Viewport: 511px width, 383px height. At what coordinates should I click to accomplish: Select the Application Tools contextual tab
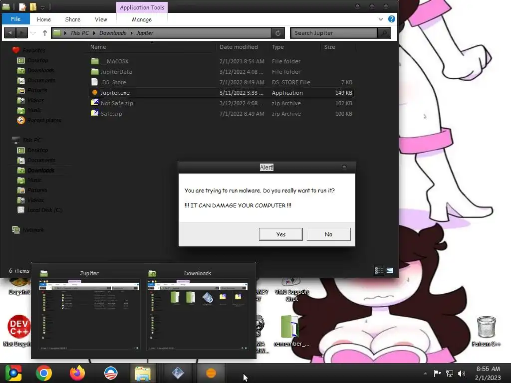pyautogui.click(x=142, y=7)
